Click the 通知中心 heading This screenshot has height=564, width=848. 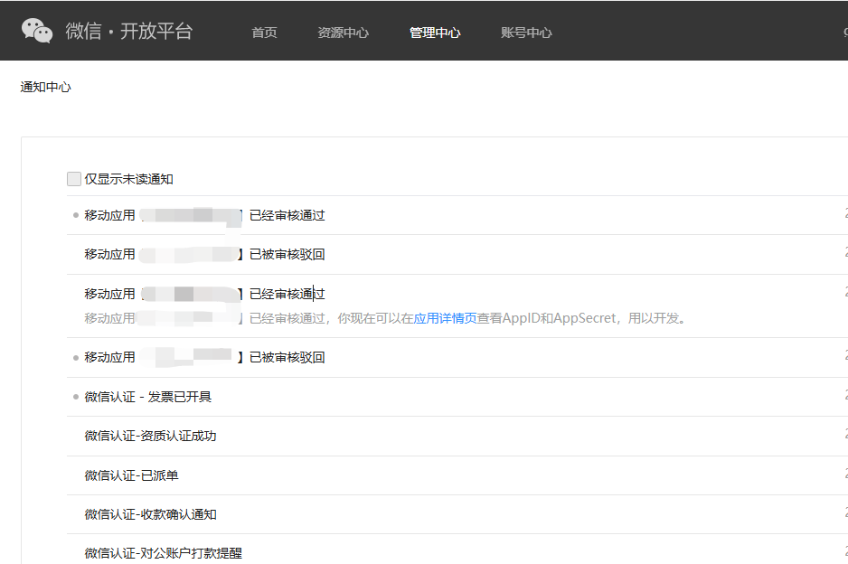(45, 87)
